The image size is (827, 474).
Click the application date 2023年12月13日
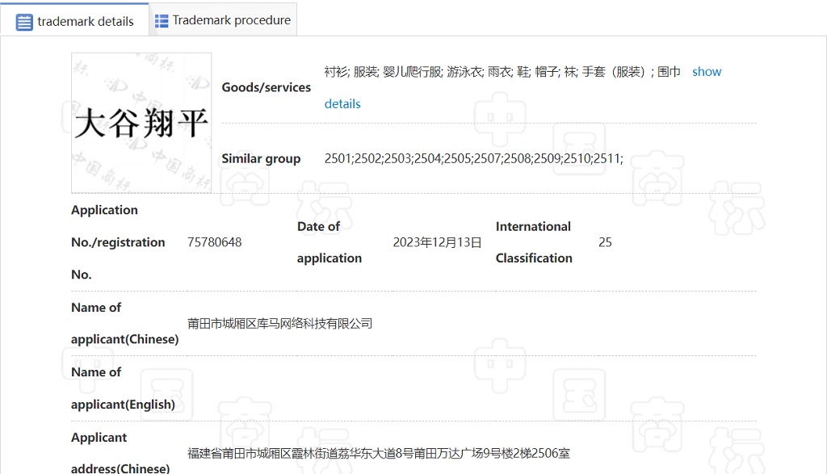click(437, 242)
